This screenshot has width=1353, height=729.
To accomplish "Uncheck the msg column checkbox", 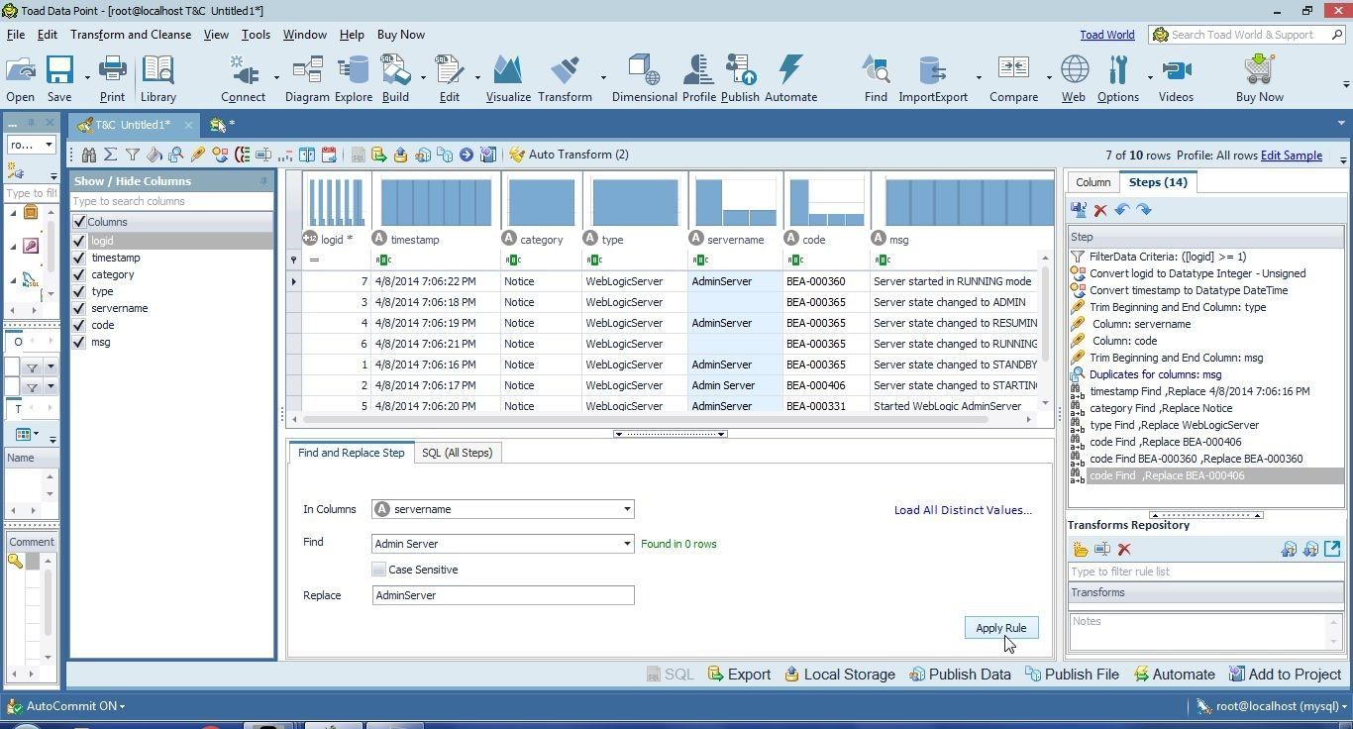I will click(79, 342).
